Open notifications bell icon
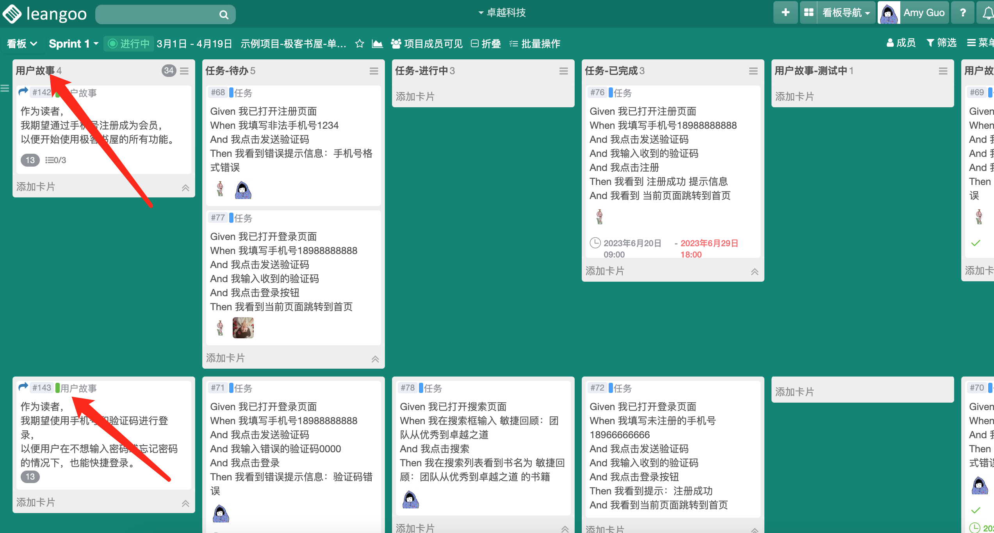Image resolution: width=994 pixels, height=533 pixels. click(x=988, y=14)
